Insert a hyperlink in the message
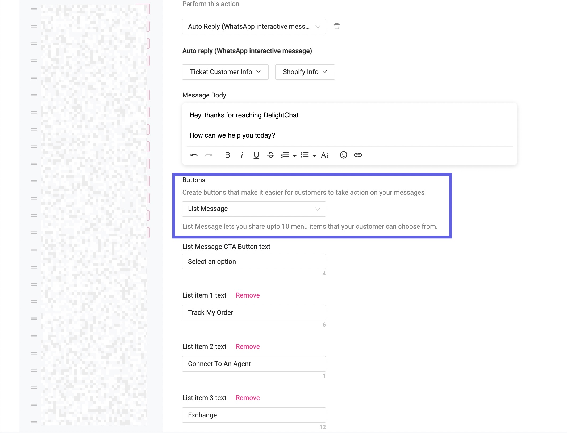This screenshot has height=433, width=567. coord(358,155)
